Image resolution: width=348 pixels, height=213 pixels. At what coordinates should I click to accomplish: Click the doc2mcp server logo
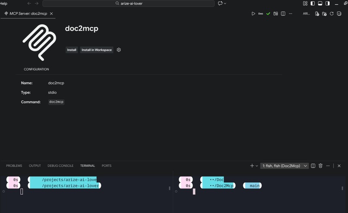click(x=39, y=42)
